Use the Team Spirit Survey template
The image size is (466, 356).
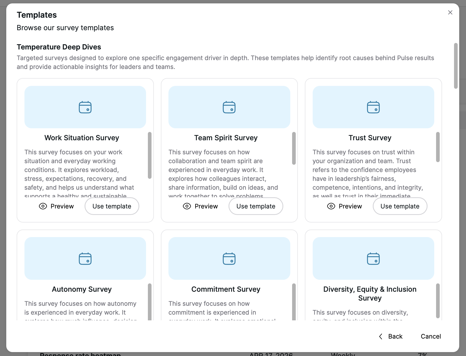click(x=256, y=206)
